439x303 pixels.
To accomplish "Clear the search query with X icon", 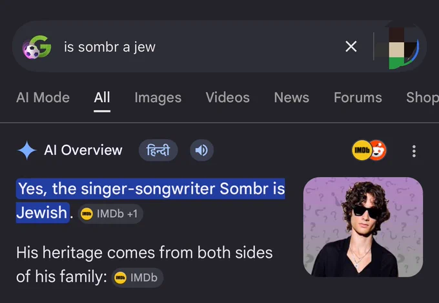I will tap(351, 47).
